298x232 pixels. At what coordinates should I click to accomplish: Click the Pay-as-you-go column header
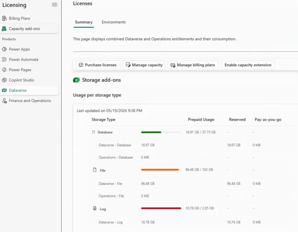point(268,119)
